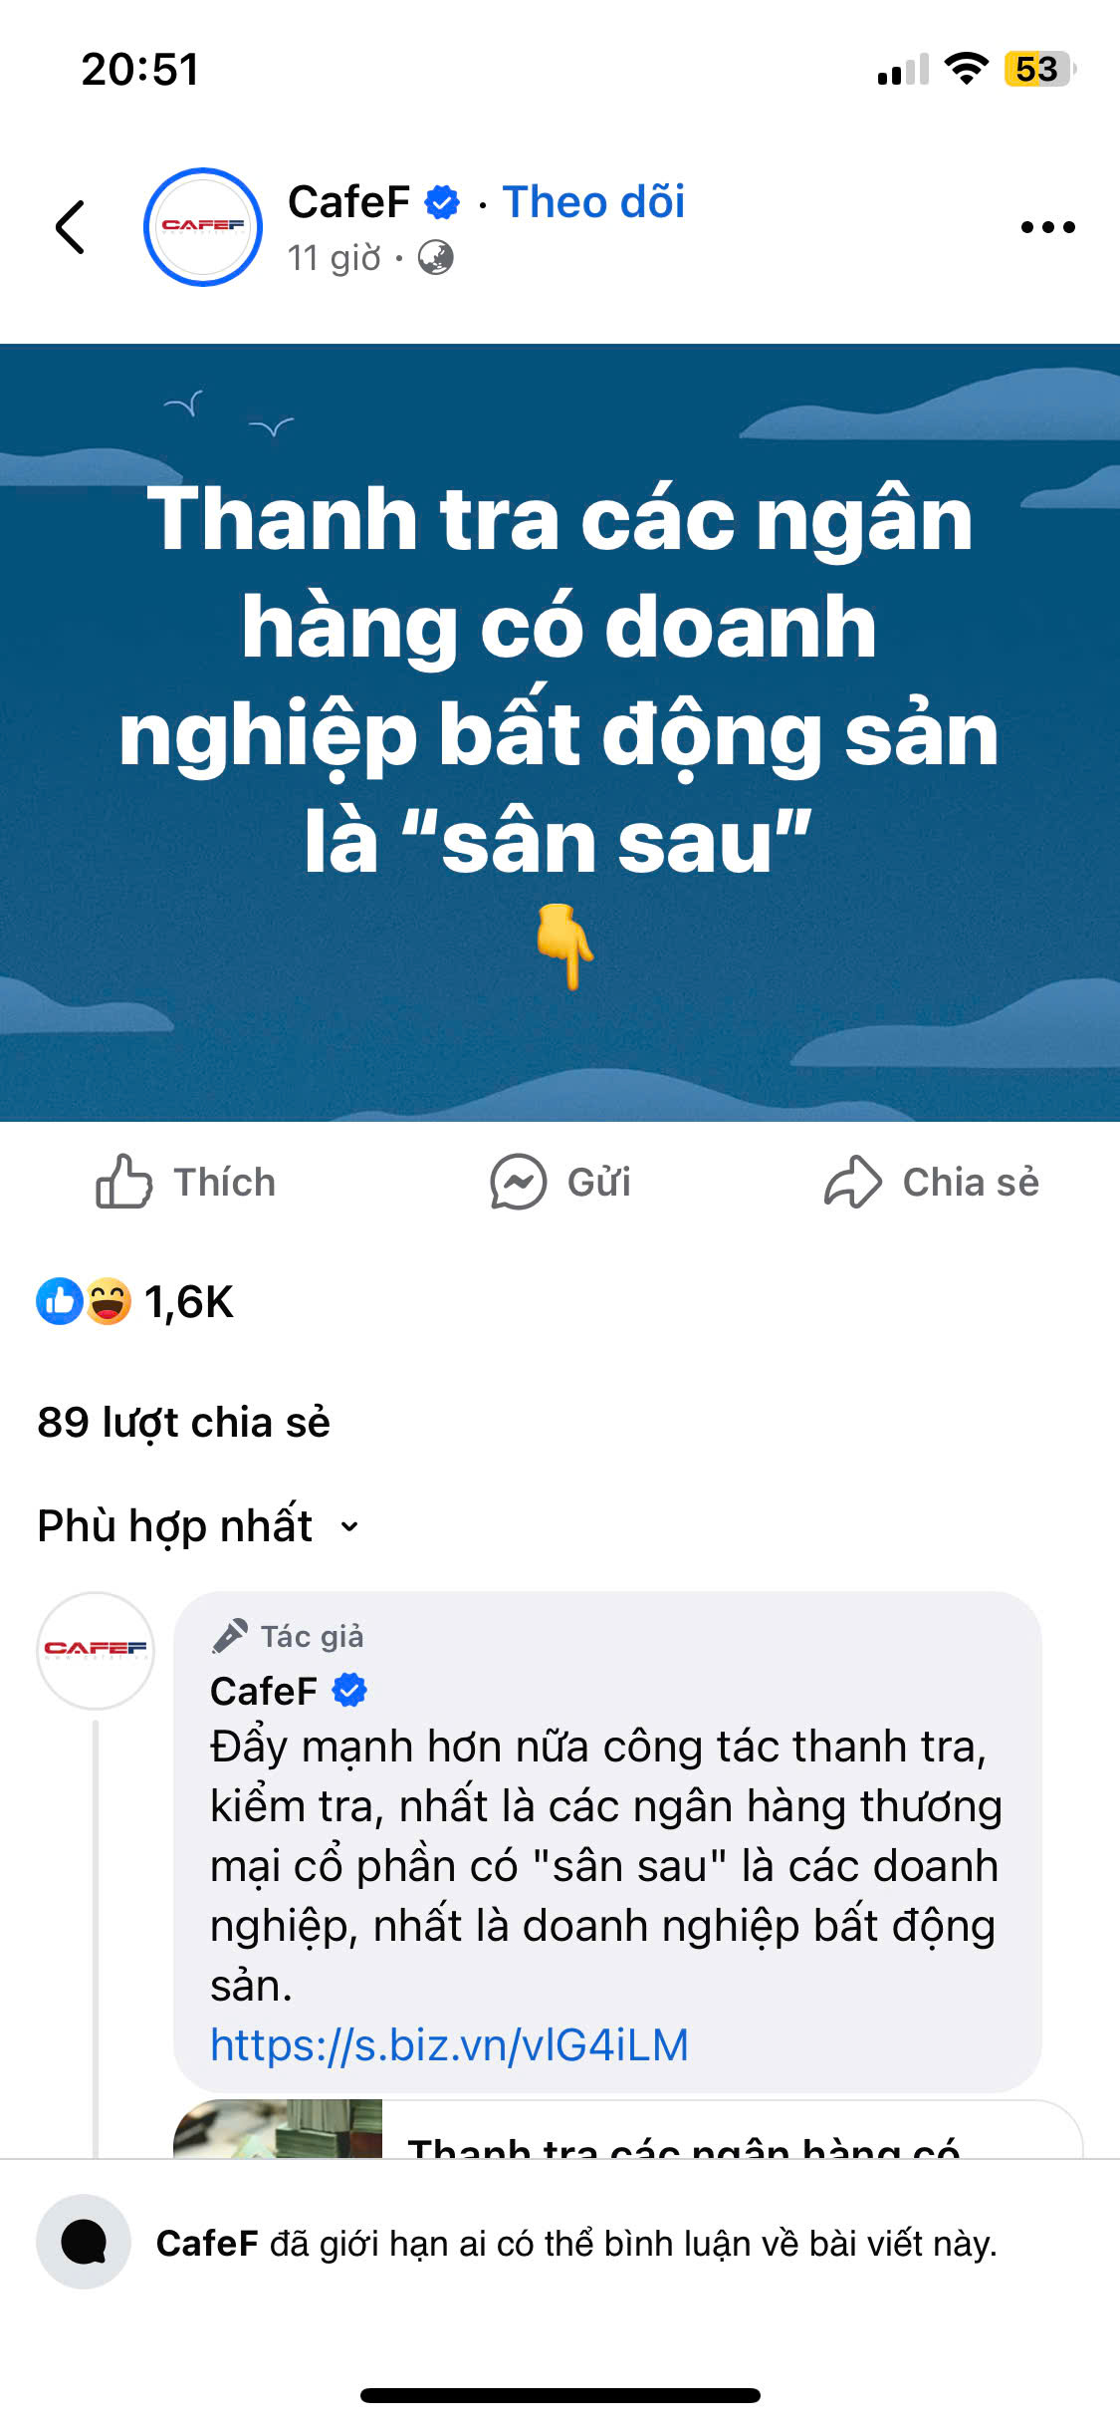
Task: Tap the back arrow icon
Action: point(70,227)
